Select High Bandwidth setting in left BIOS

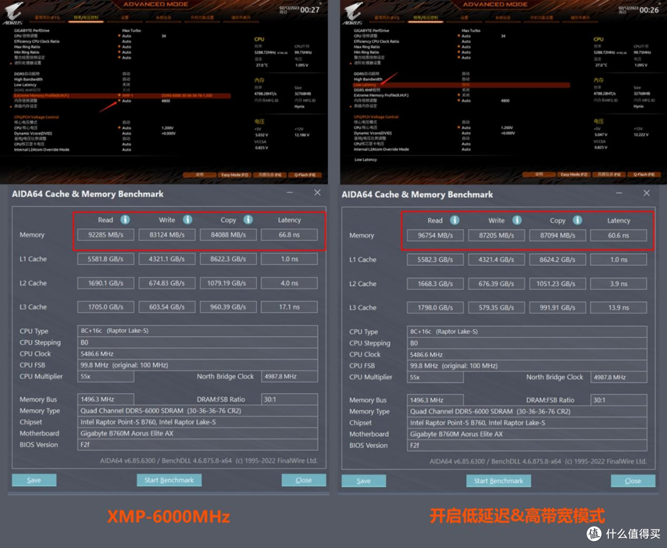[28, 79]
